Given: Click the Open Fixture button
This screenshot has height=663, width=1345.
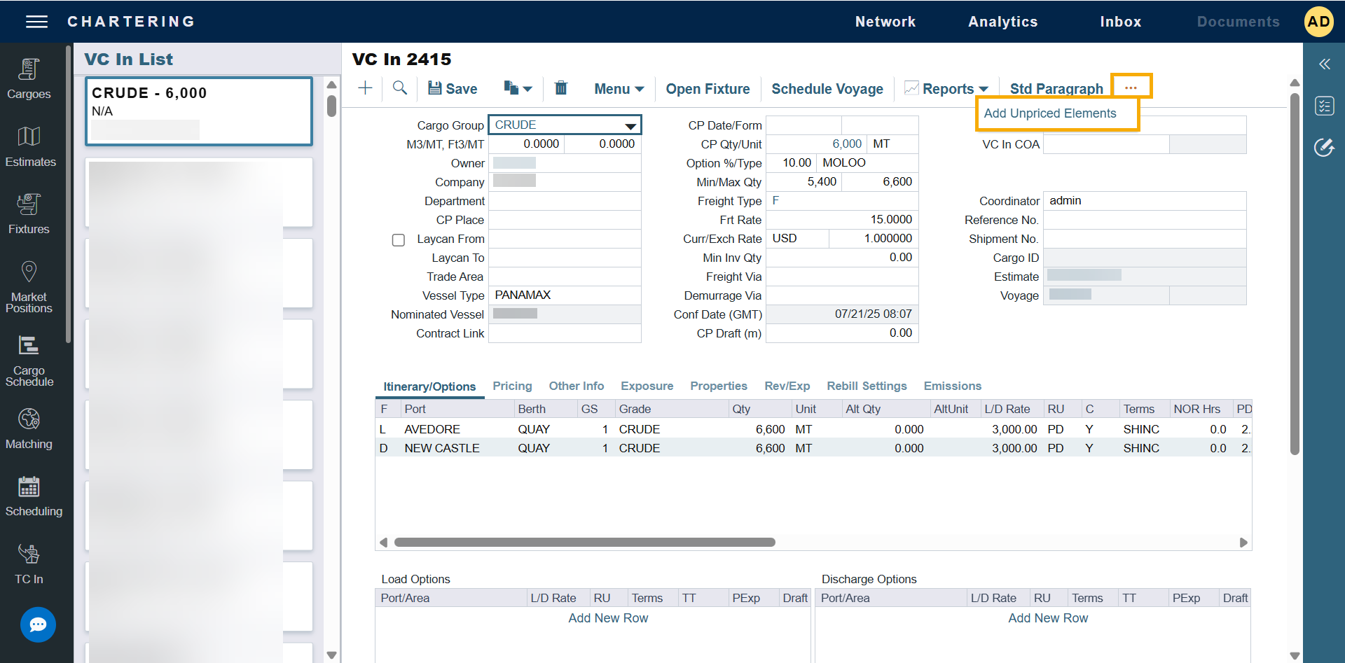Looking at the screenshot, I should (x=708, y=89).
